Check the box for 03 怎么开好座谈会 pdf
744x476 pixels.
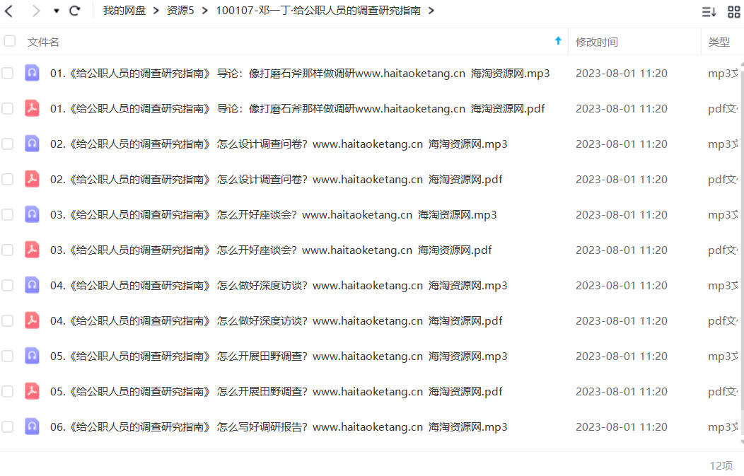(8, 250)
